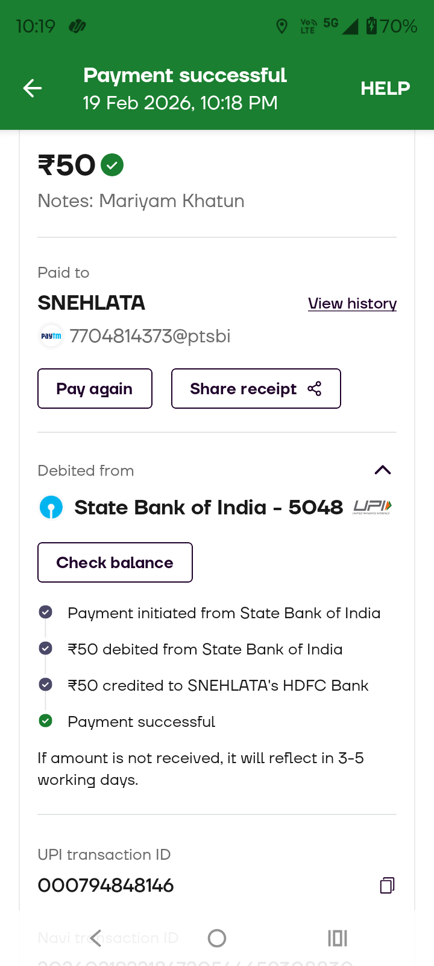Tap the back arrow in header
The image size is (434, 966).
click(x=33, y=89)
